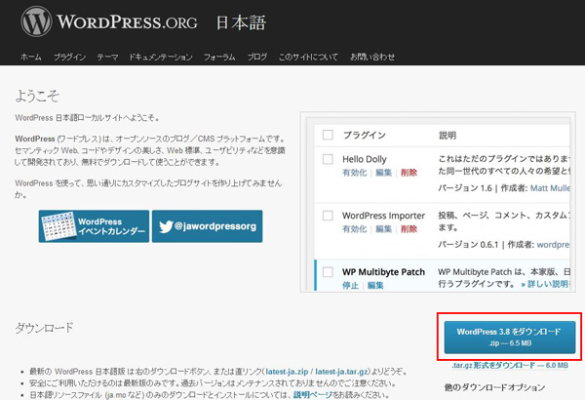This screenshot has width=585, height=400.
Task: Click 有効化 under Hello Dolly
Action: click(x=355, y=173)
